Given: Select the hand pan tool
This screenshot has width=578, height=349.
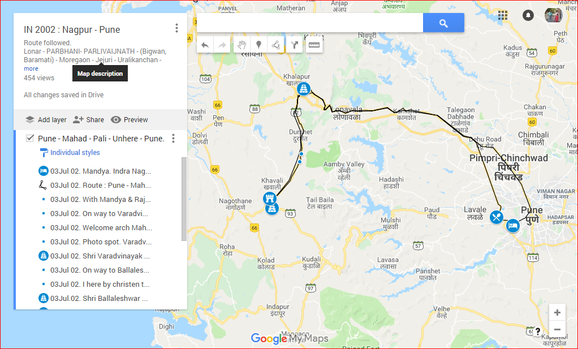Looking at the screenshot, I should click(x=241, y=45).
